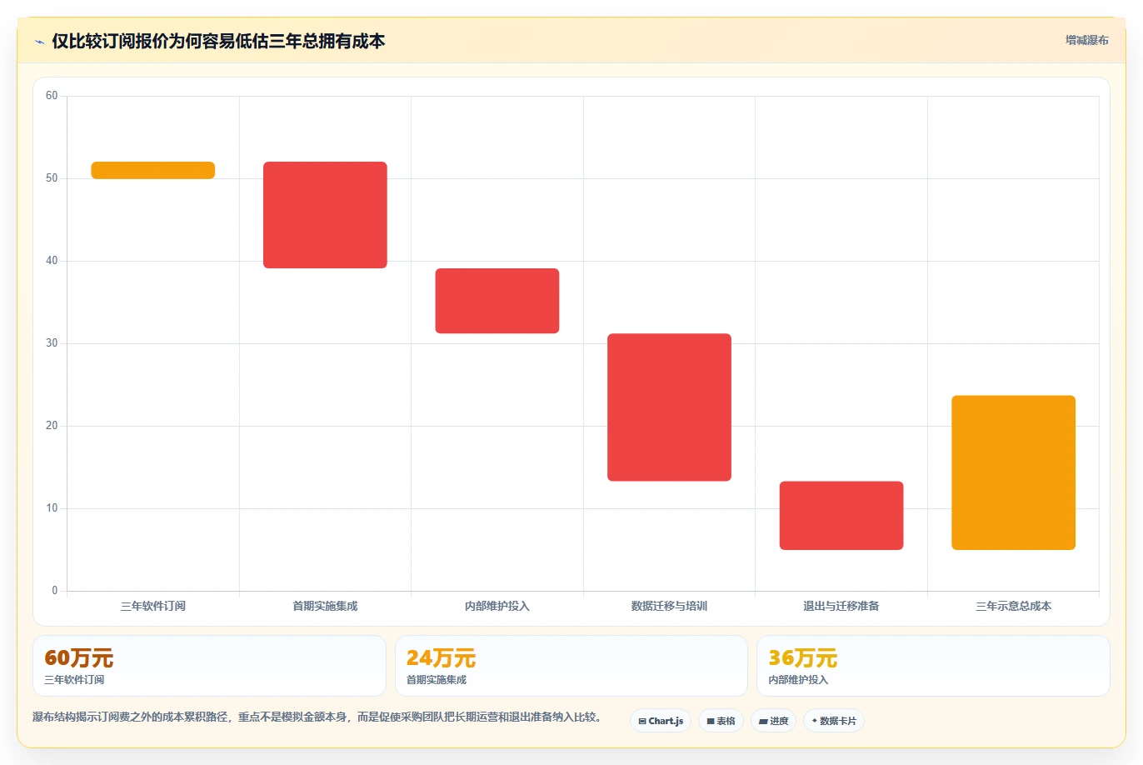Click the y-axis value 30
The width and height of the screenshot is (1143, 765).
(52, 343)
